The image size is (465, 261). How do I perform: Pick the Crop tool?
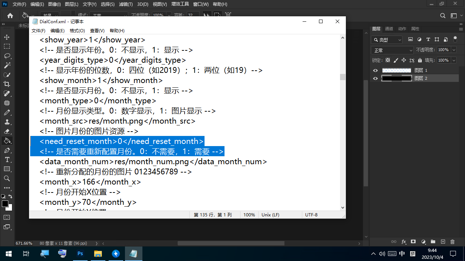7,84
